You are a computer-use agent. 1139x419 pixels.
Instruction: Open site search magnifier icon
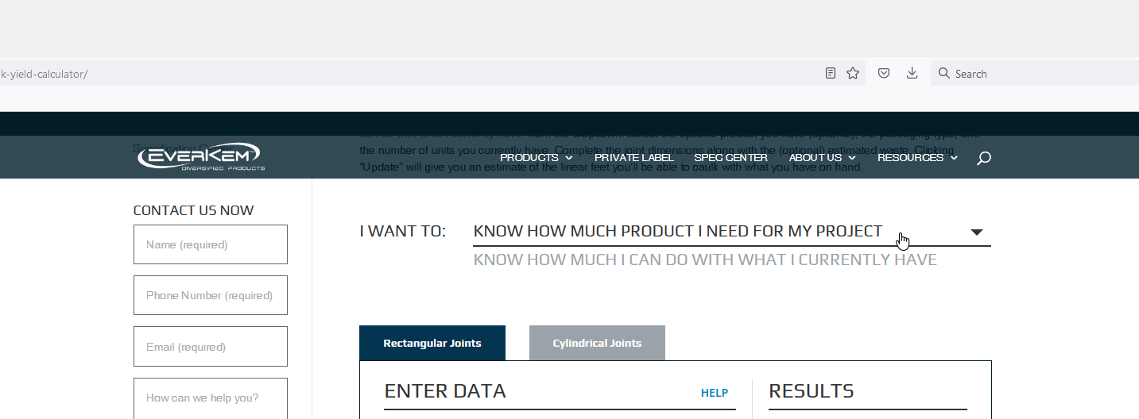983,158
